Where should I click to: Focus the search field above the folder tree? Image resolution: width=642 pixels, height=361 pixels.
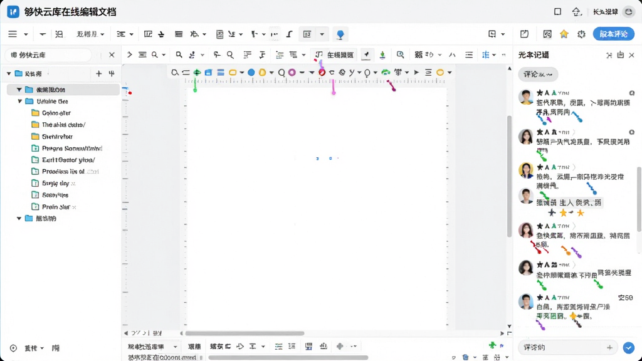(x=48, y=55)
